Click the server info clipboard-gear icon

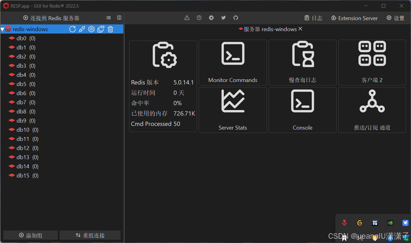click(x=165, y=55)
